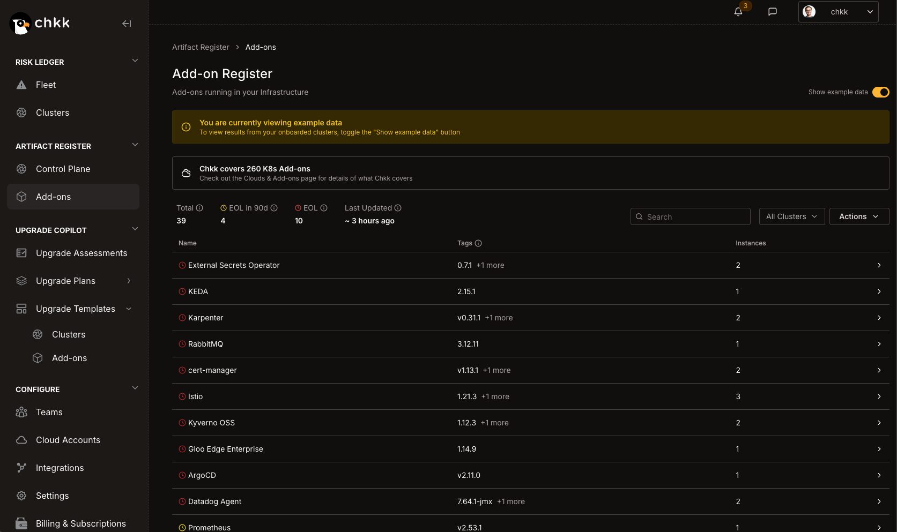Click the chkk penguin logo
The image size is (897, 532).
[20, 24]
